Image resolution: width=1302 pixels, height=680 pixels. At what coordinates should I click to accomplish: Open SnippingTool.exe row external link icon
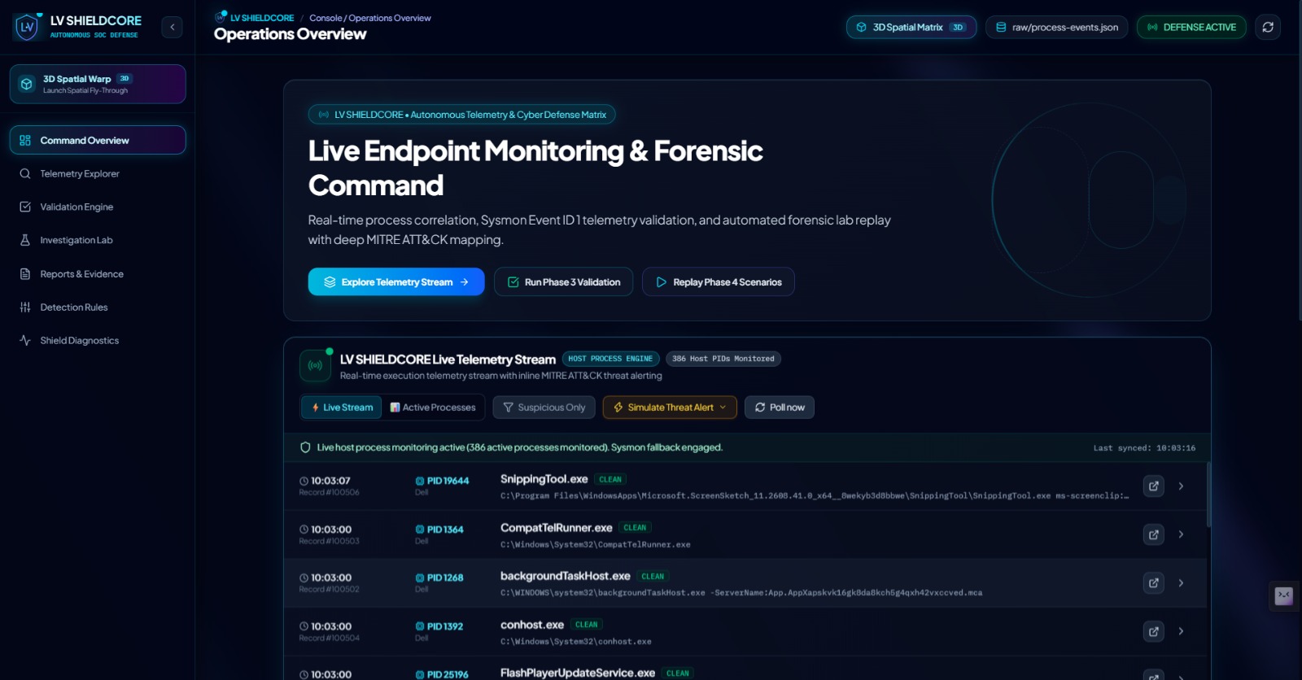pos(1154,486)
